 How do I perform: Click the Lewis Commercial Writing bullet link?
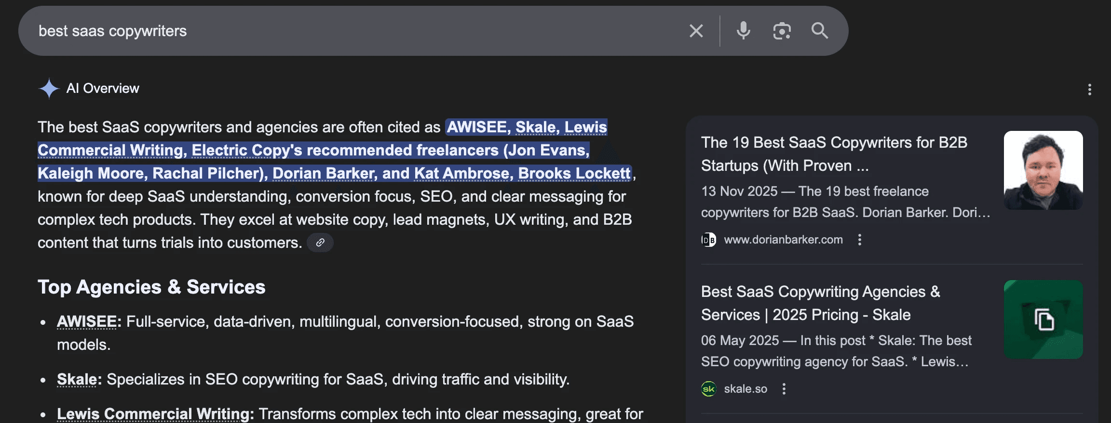[x=153, y=414]
